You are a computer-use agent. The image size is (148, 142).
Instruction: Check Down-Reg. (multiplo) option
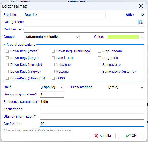tap(7, 65)
